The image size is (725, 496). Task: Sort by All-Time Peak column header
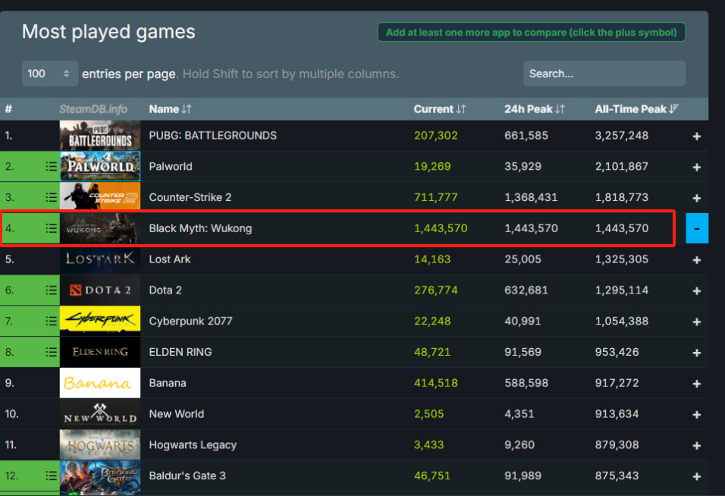click(636, 109)
